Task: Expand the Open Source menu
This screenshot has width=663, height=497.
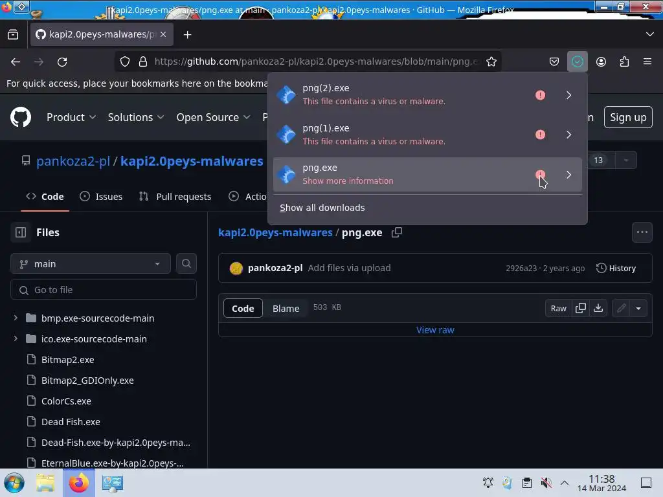Action: pyautogui.click(x=213, y=117)
